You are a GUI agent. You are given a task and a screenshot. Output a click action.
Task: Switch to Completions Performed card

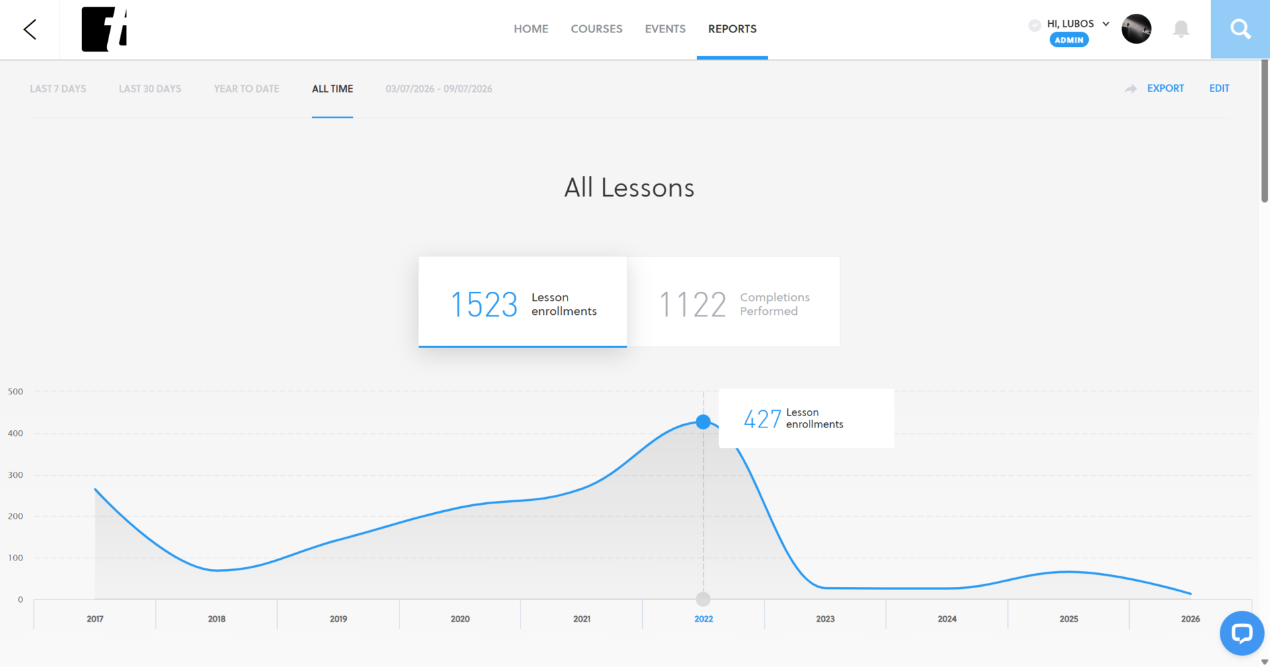tap(734, 302)
